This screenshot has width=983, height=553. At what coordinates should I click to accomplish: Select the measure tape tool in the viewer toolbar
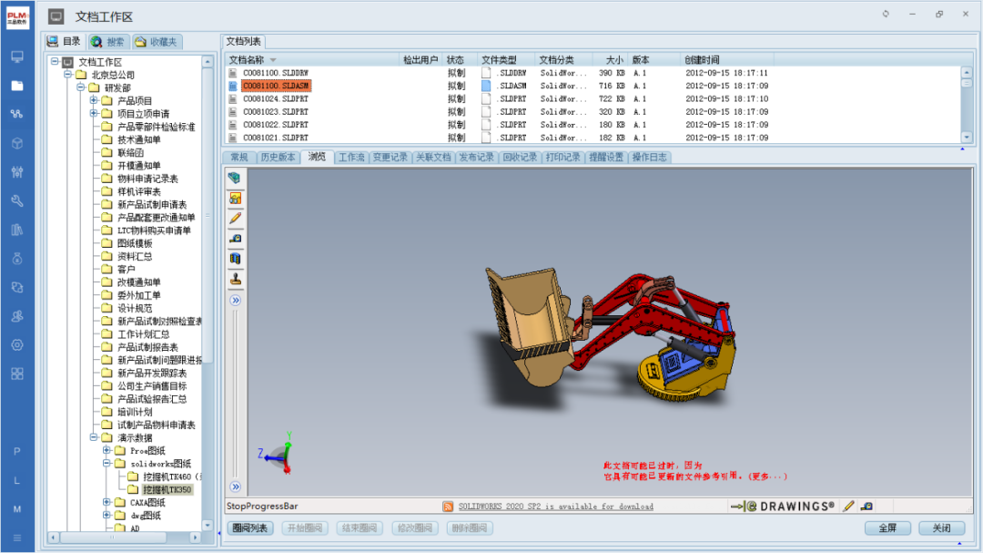[x=236, y=238]
